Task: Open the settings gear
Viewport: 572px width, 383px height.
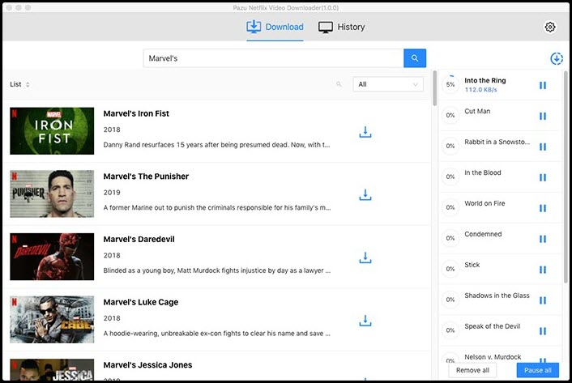Action: click(x=550, y=27)
